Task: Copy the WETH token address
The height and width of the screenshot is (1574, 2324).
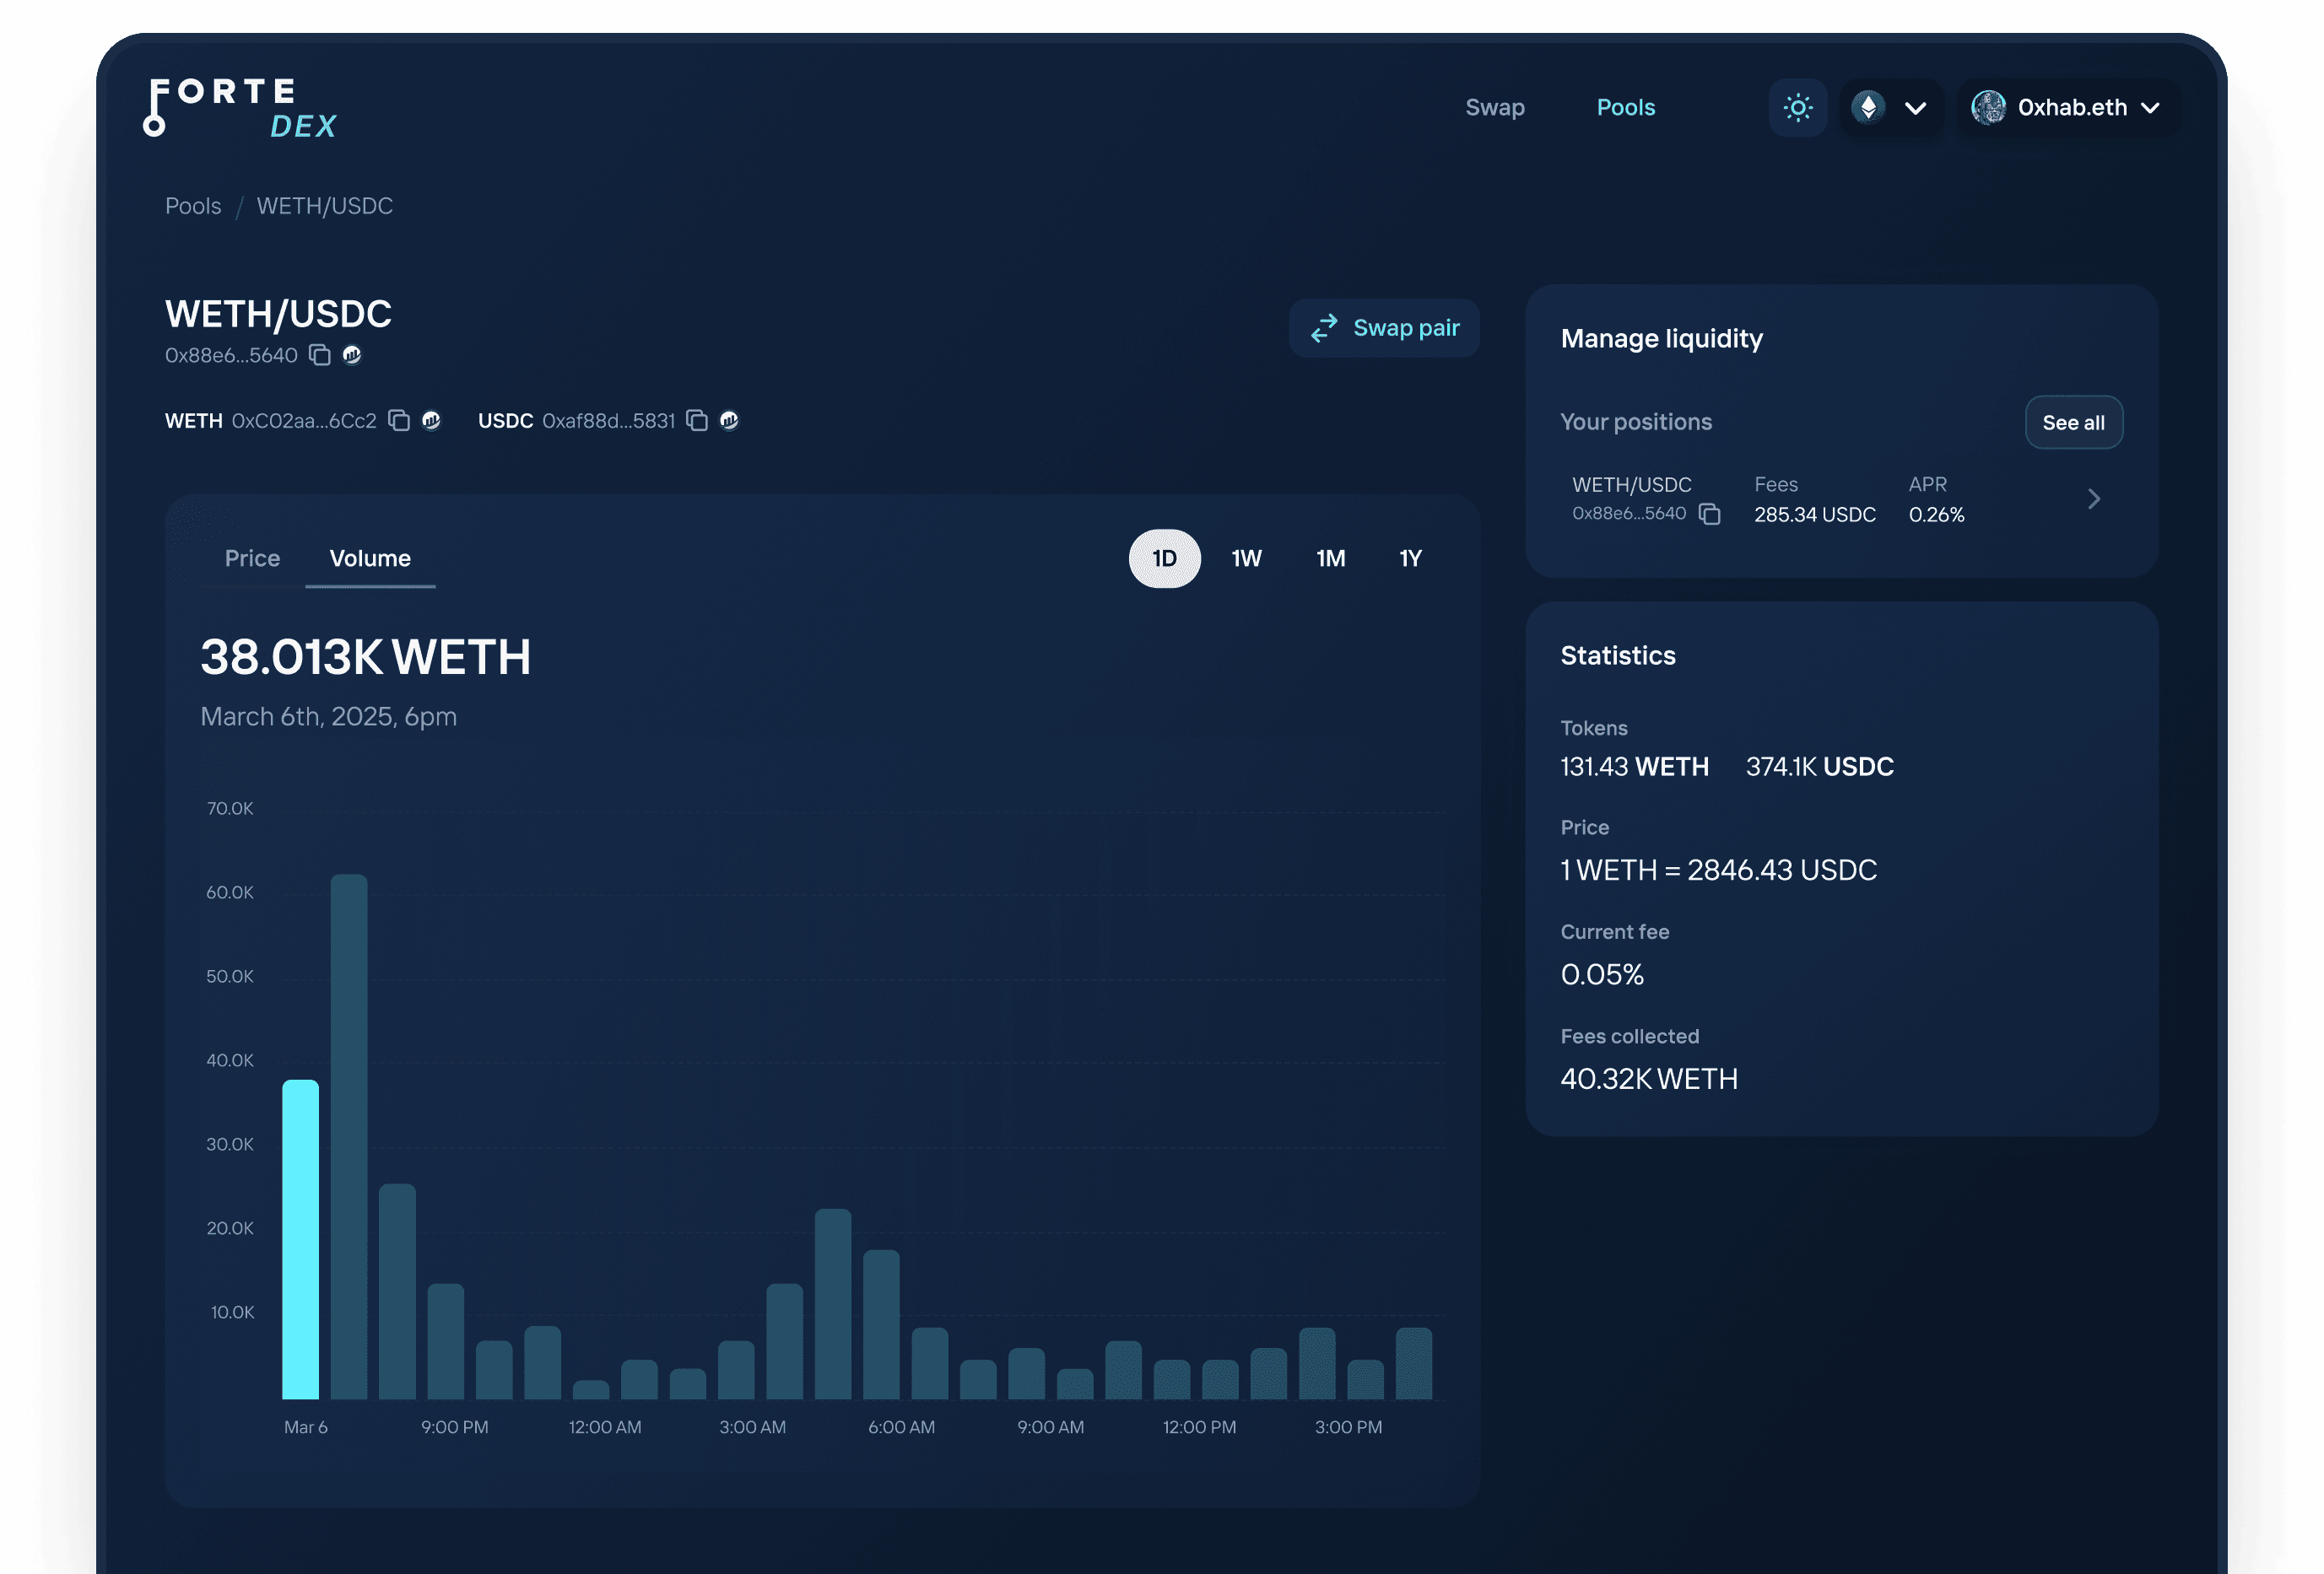Action: [x=399, y=421]
